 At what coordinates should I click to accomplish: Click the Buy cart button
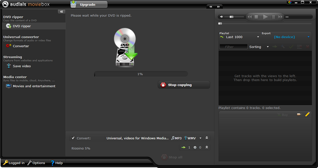tap(283, 115)
